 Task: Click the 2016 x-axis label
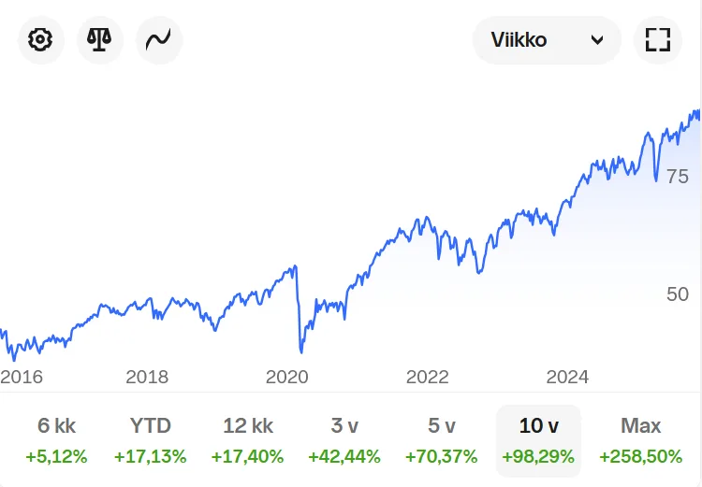pyautogui.click(x=21, y=377)
